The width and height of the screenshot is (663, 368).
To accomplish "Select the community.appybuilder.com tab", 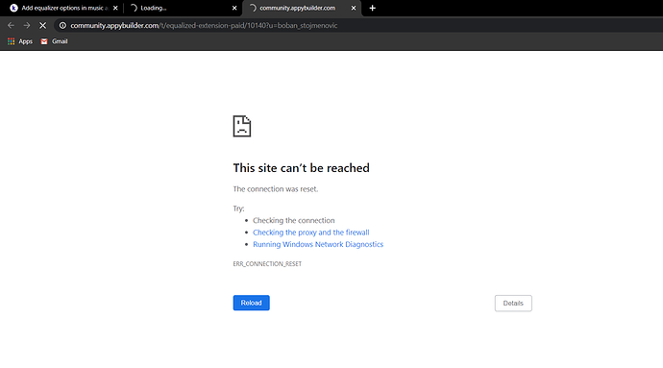I will tap(302, 8).
